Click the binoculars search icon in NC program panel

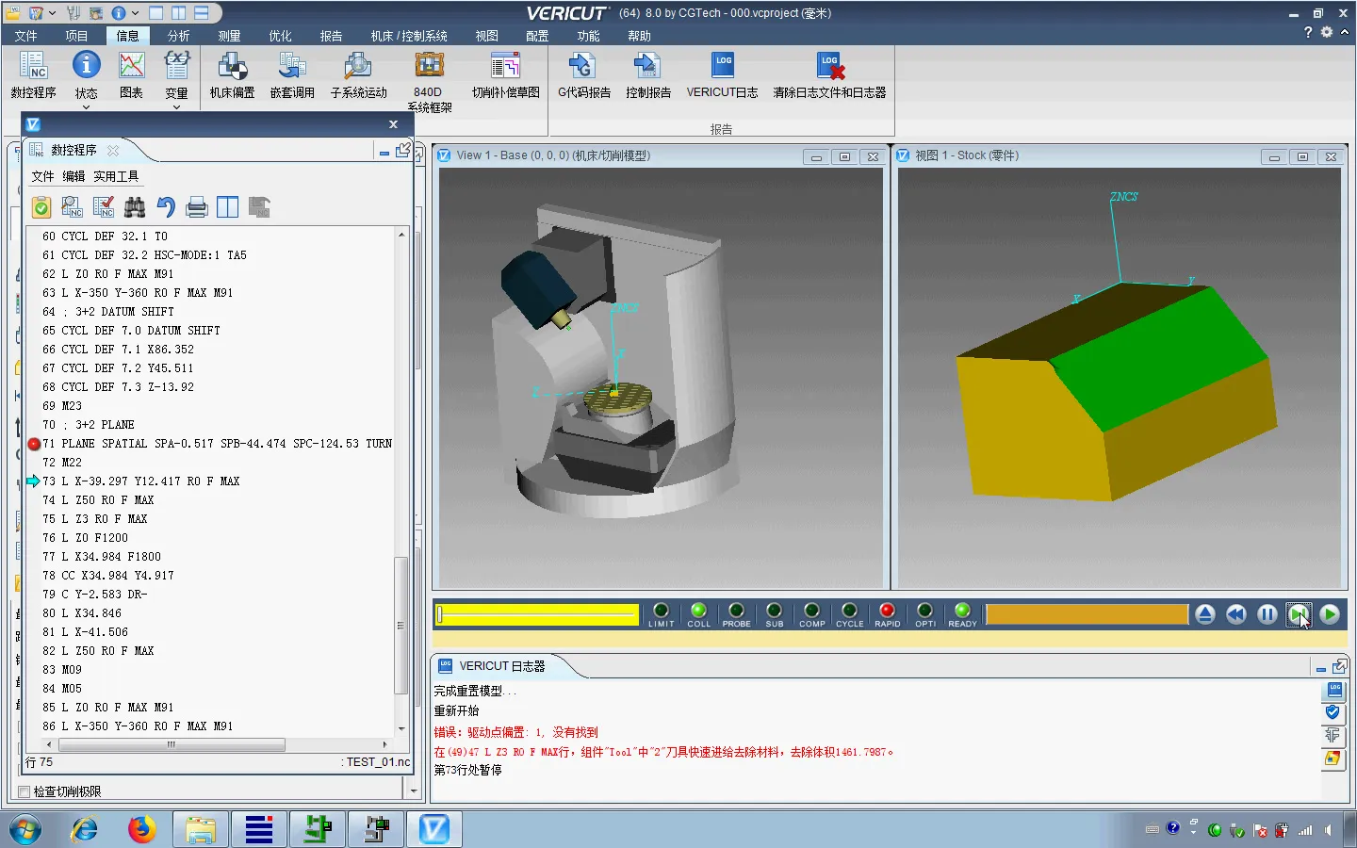click(x=135, y=207)
